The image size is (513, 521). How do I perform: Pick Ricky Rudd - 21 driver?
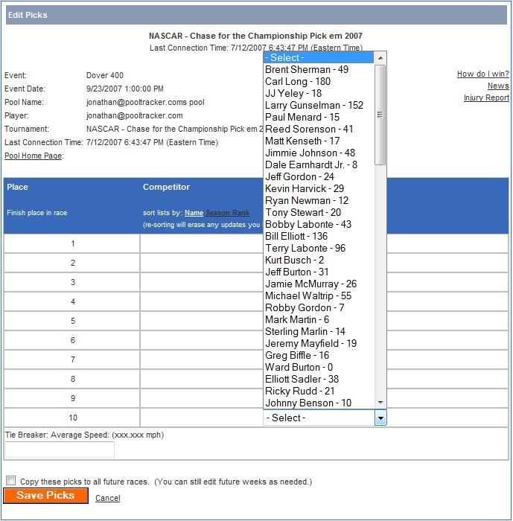click(x=319, y=391)
